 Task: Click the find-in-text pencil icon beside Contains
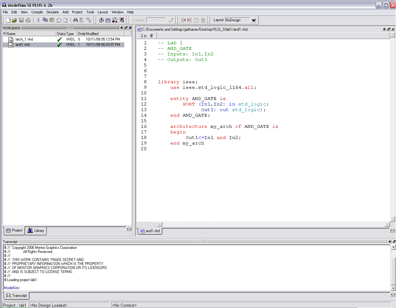click(171, 20)
